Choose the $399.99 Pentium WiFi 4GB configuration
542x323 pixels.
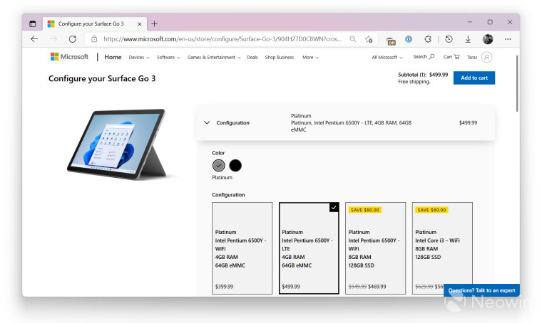point(242,248)
